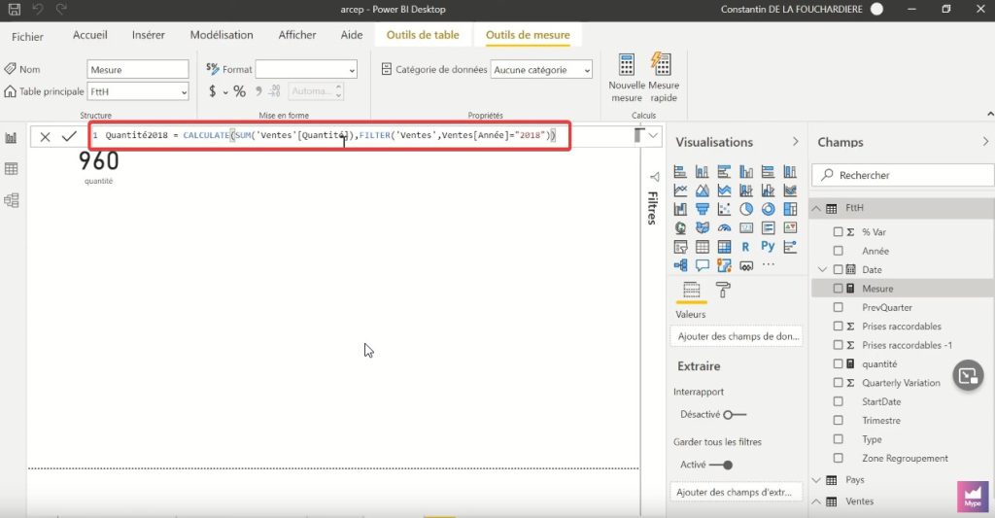995x518 pixels.
Task: Apply percentage format to measure
Action: (239, 91)
